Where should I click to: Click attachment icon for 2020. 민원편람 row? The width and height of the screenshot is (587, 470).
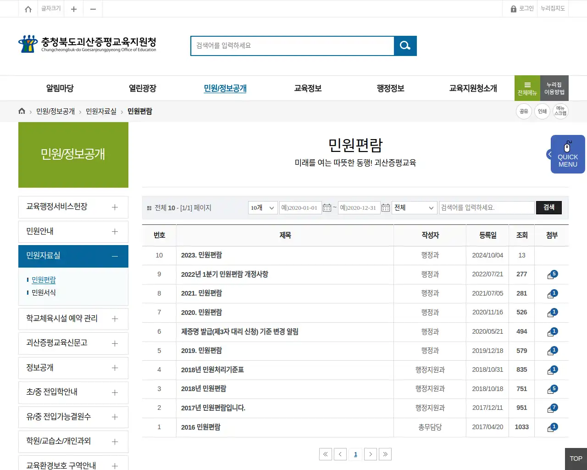coord(552,313)
